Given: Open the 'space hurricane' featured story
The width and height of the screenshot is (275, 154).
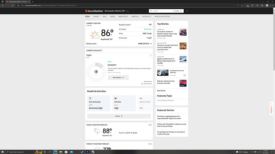Looking at the screenshot, I should [169, 117].
